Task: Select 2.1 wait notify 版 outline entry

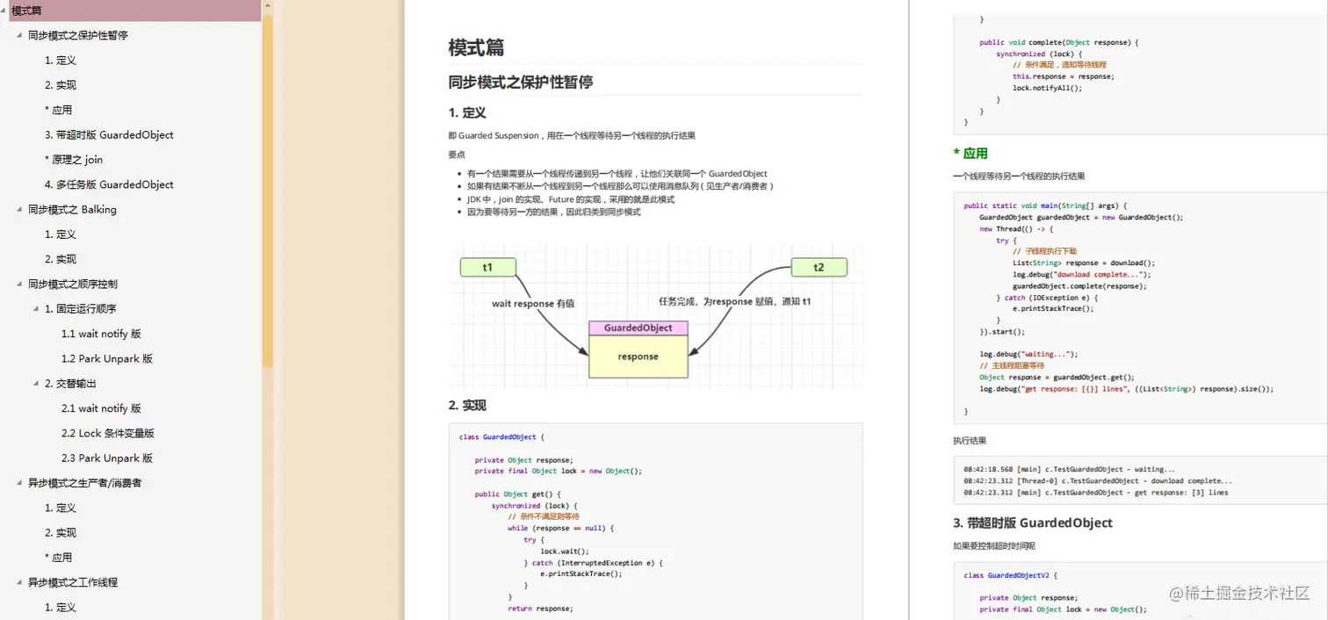Action: point(101,408)
